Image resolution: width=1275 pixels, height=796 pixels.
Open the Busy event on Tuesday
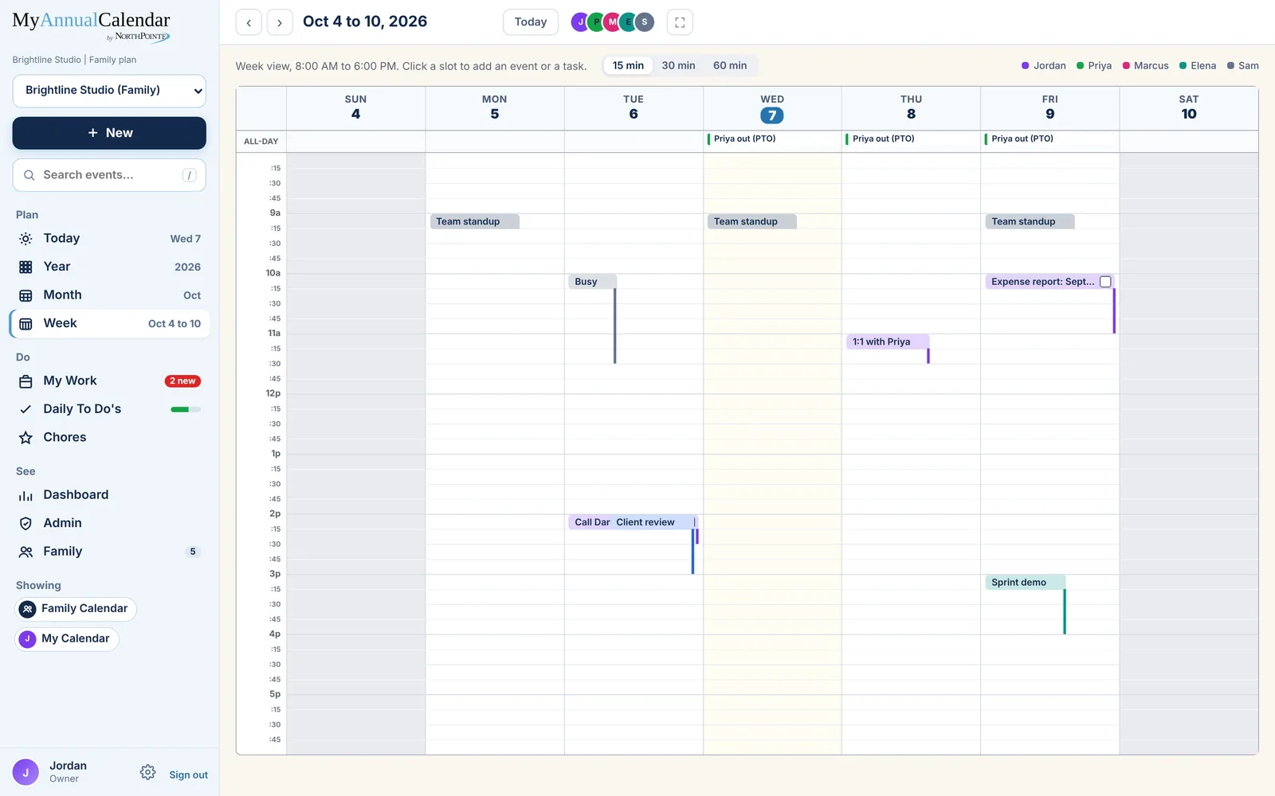pos(592,282)
